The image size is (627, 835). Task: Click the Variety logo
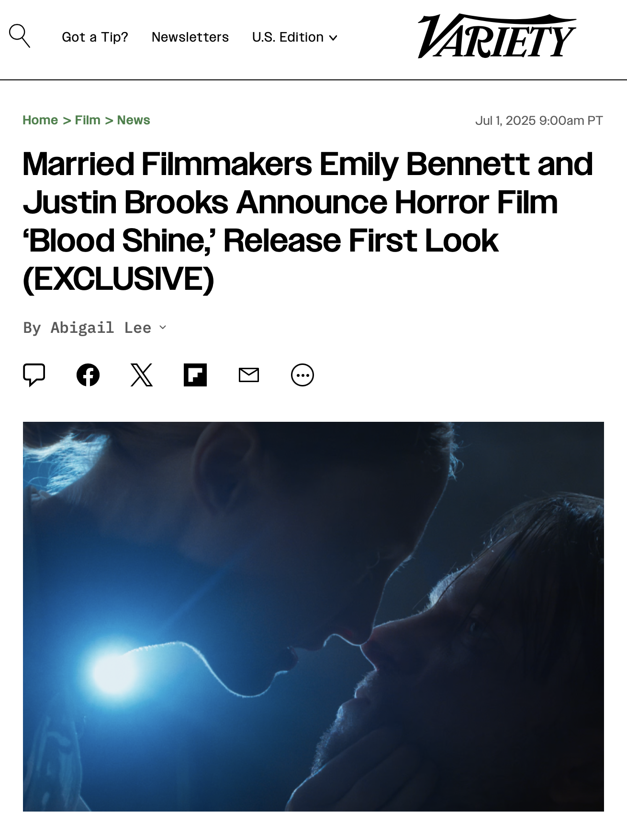pyautogui.click(x=497, y=36)
